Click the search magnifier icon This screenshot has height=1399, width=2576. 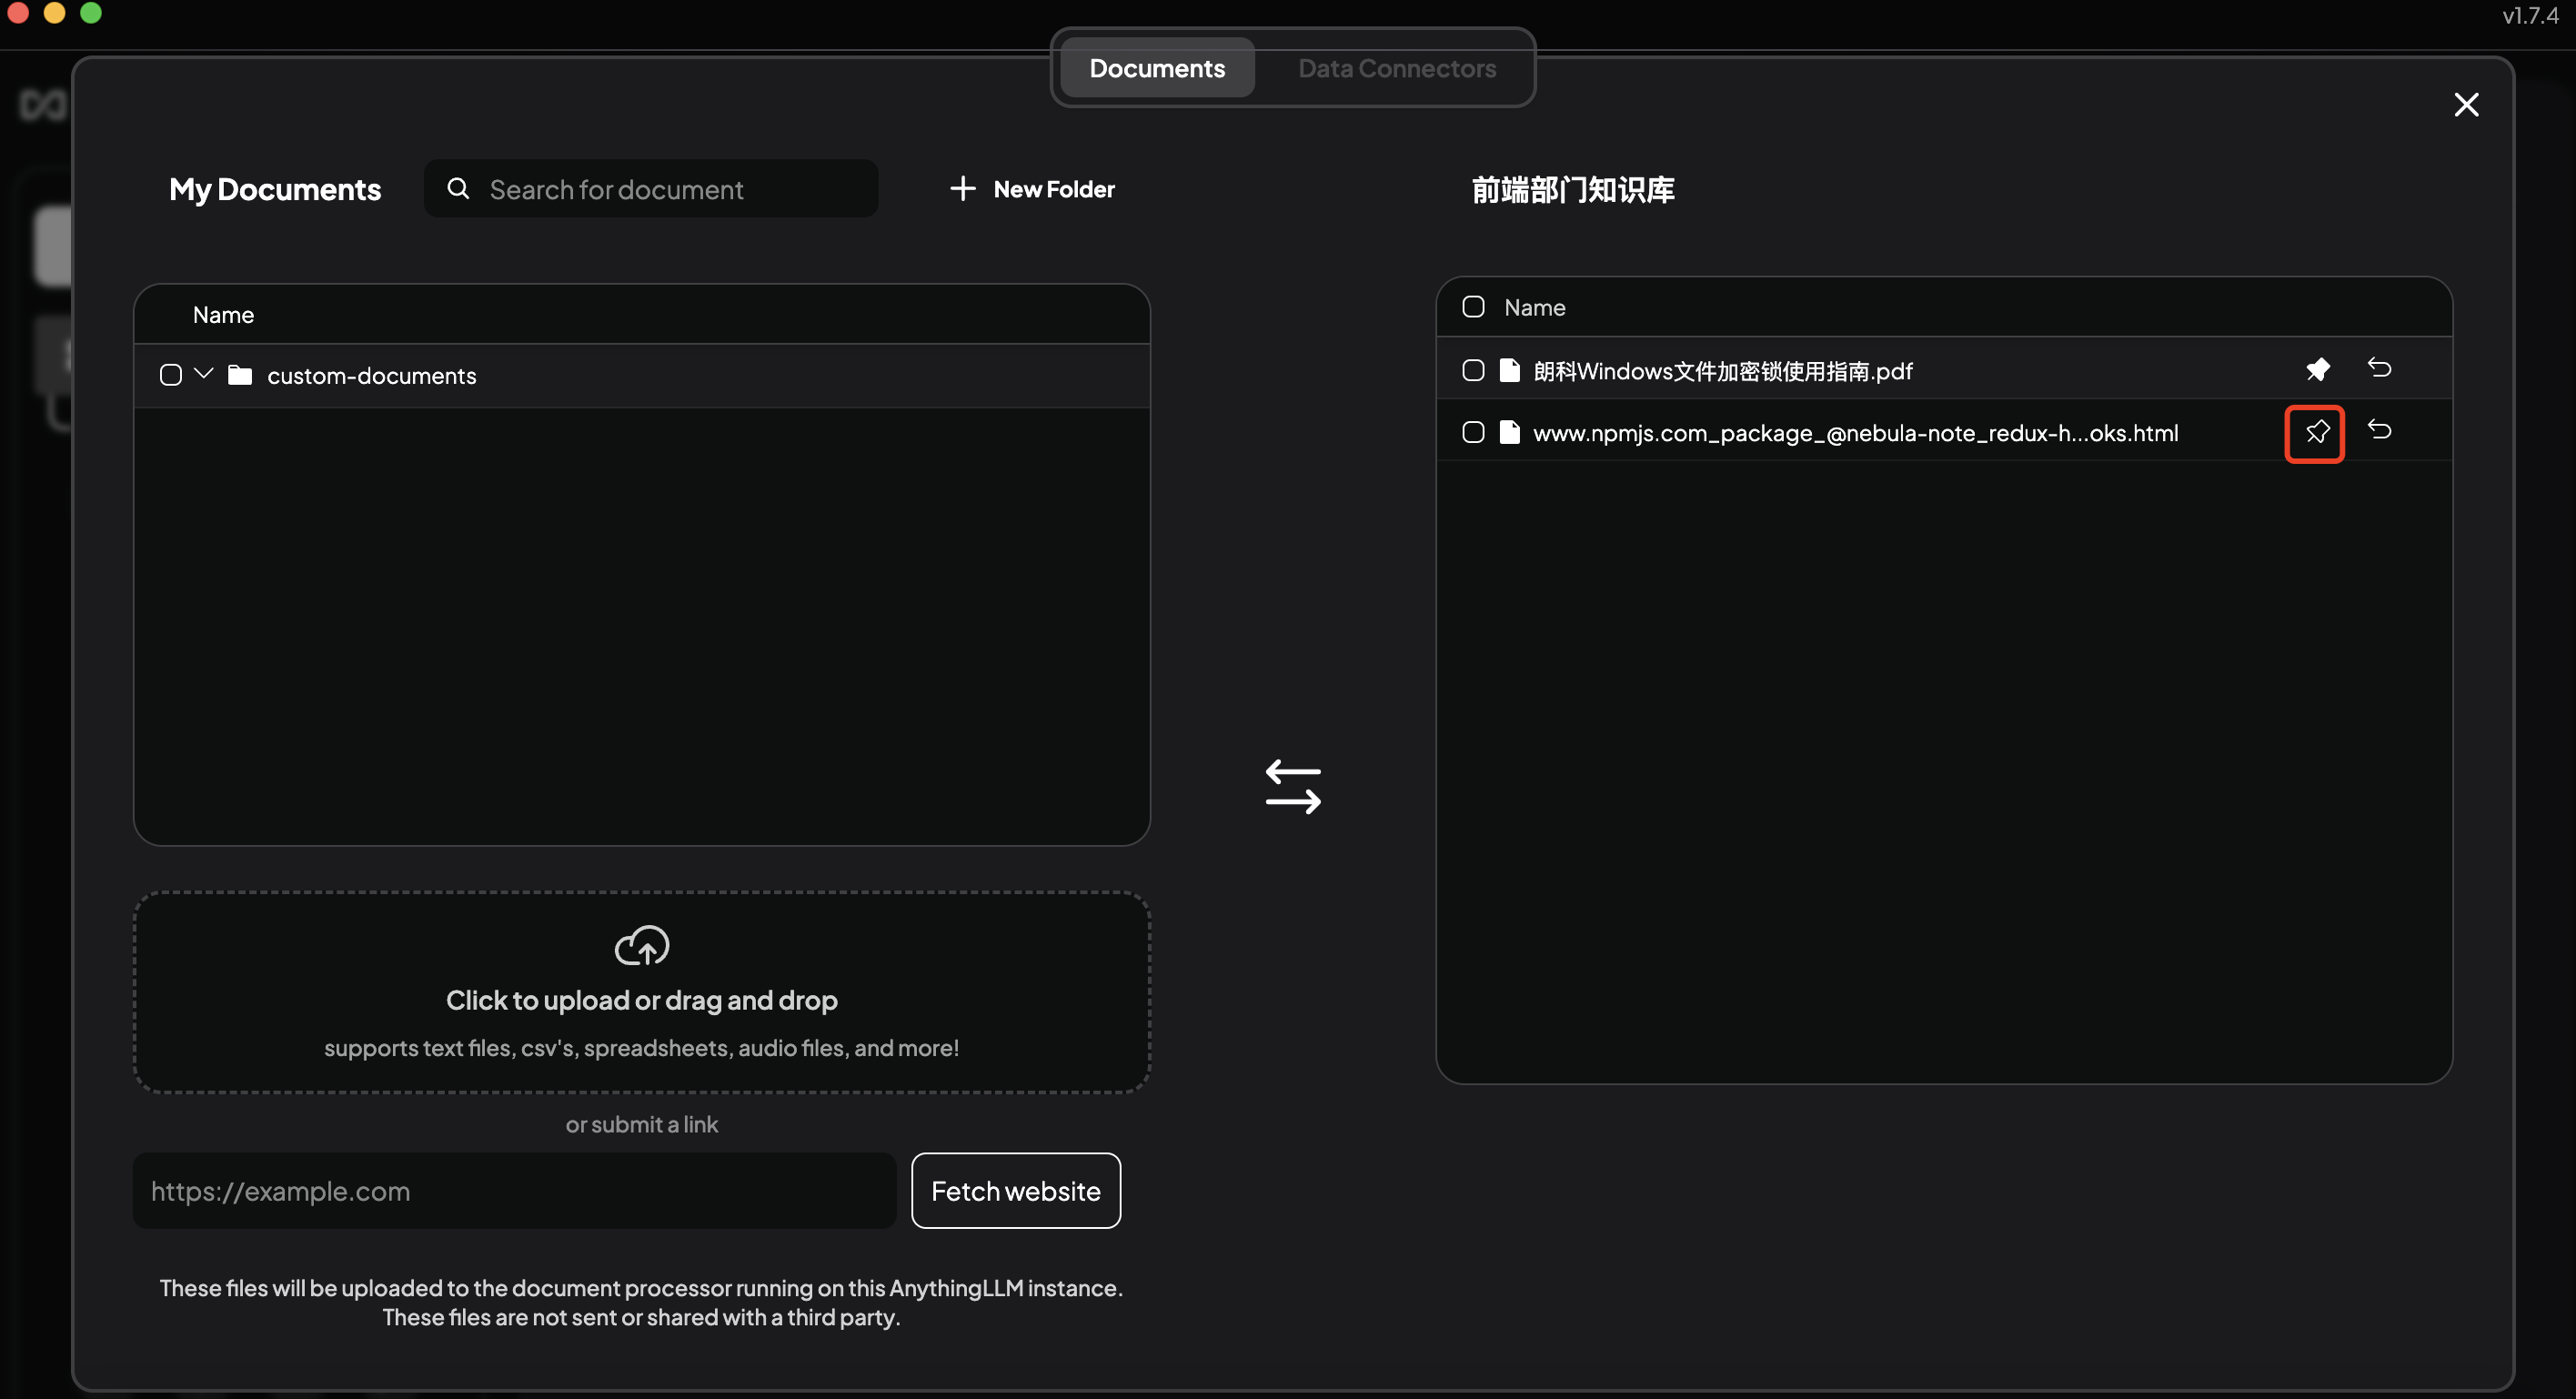pyautogui.click(x=458, y=188)
